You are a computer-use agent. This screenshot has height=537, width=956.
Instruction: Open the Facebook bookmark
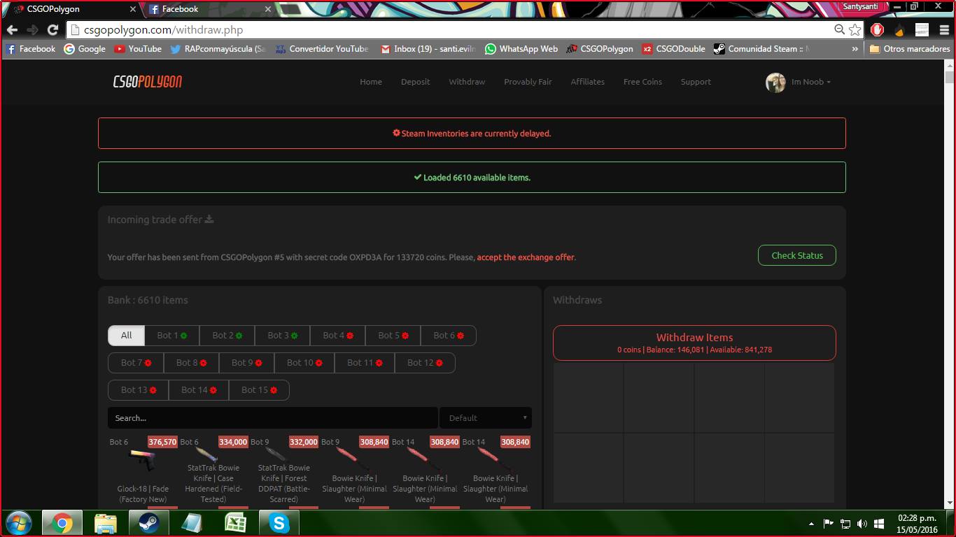point(31,49)
